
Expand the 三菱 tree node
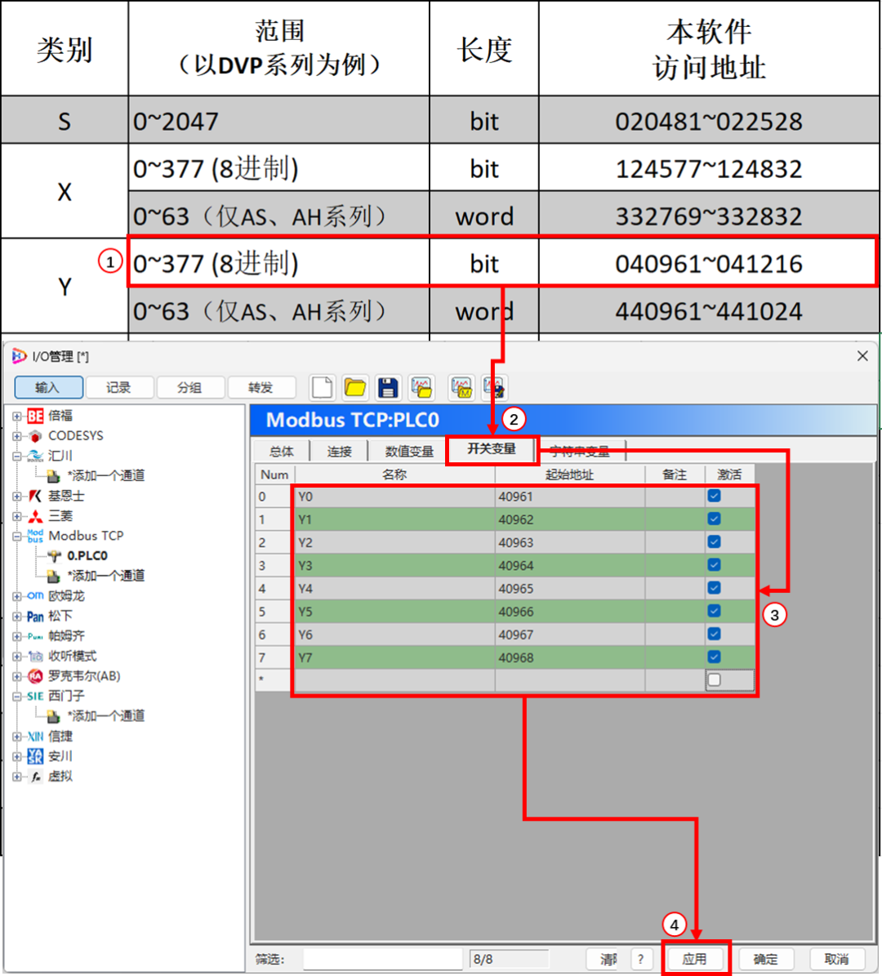tap(17, 516)
